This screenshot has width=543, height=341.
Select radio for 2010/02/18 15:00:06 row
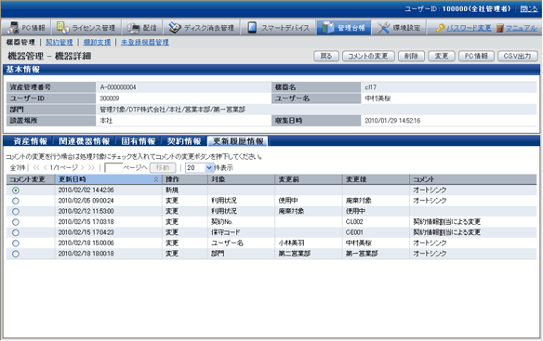point(16,243)
